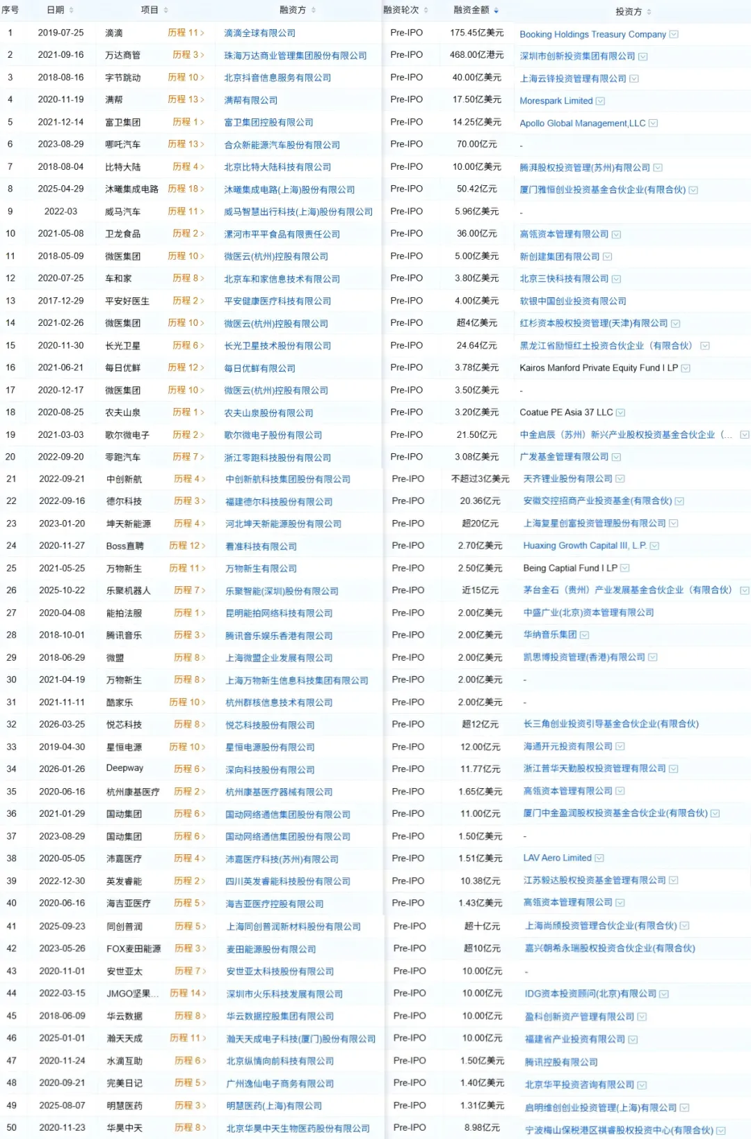751x1139 pixels.
Task: Open investor link 天齐锂业股份有限公司
Action: (x=567, y=478)
